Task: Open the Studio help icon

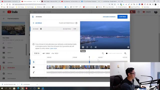Action: 138,12
